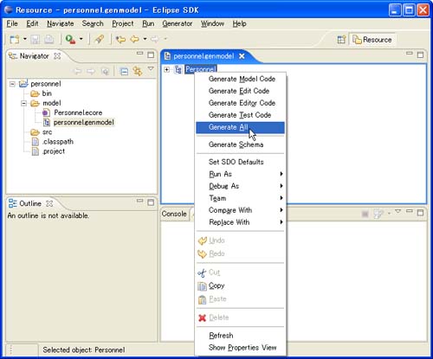The width and height of the screenshot is (433, 359).
Task: Open the File menu
Action: 12,24
